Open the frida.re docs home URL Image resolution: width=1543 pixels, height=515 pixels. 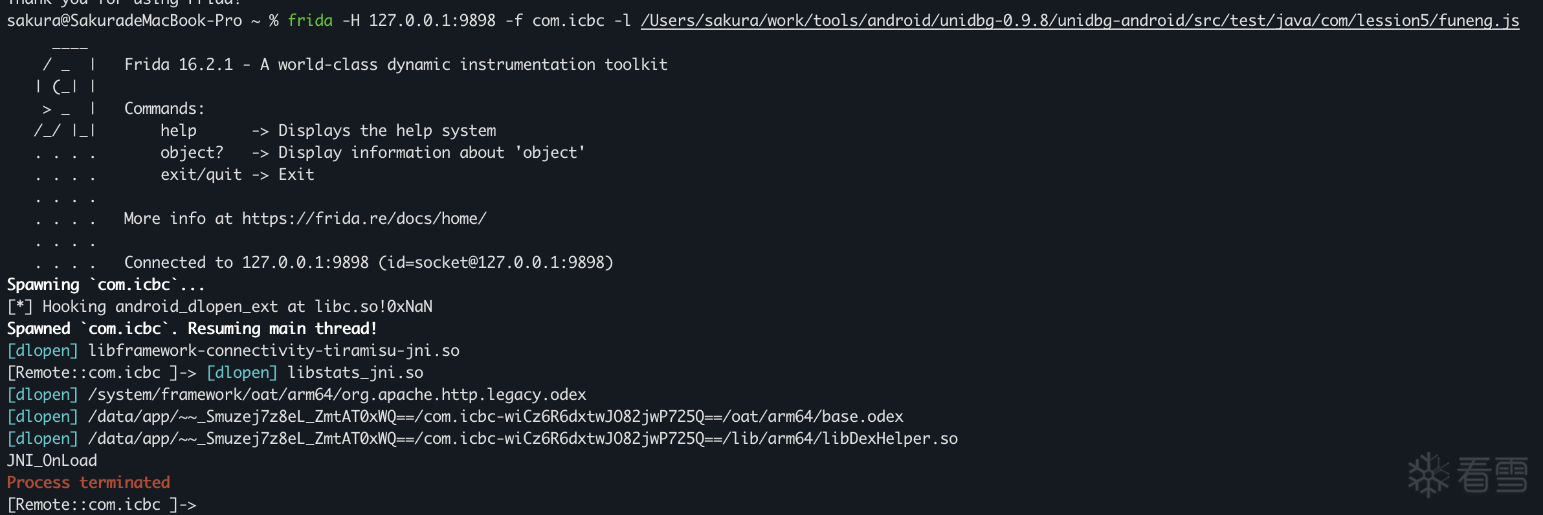point(364,219)
